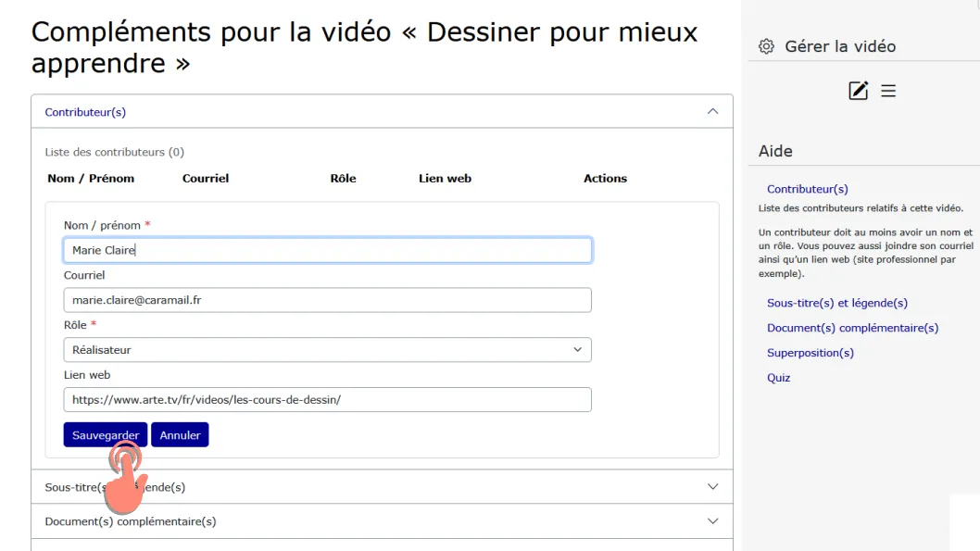
Task: Click the Document(s) complémentaire(s) accordion title
Action: coord(131,521)
